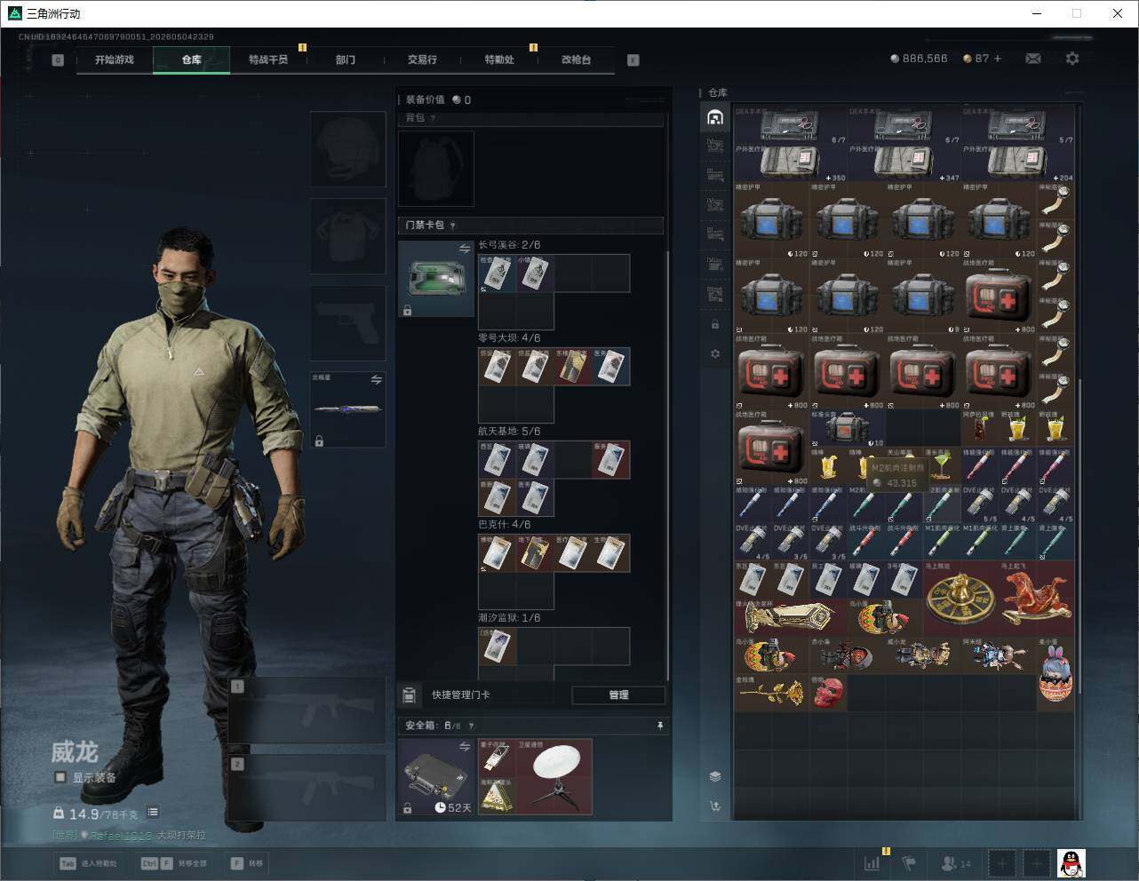Open the warehouse sidebar gear icon
Screen dimensions: 1139x881
[x=715, y=354]
